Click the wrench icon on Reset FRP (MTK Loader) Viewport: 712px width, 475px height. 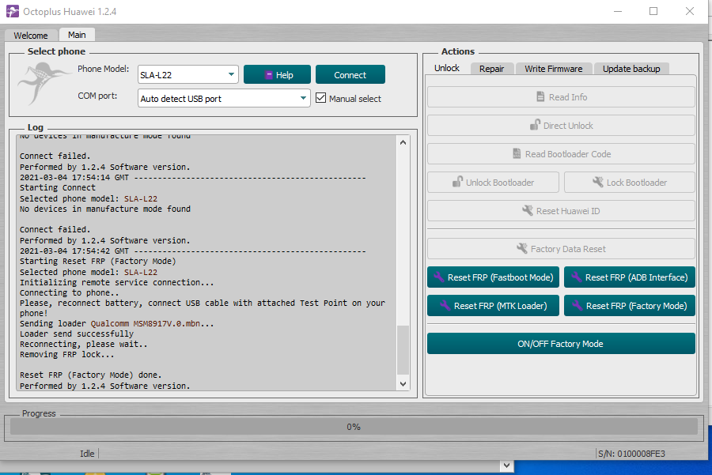coord(445,305)
